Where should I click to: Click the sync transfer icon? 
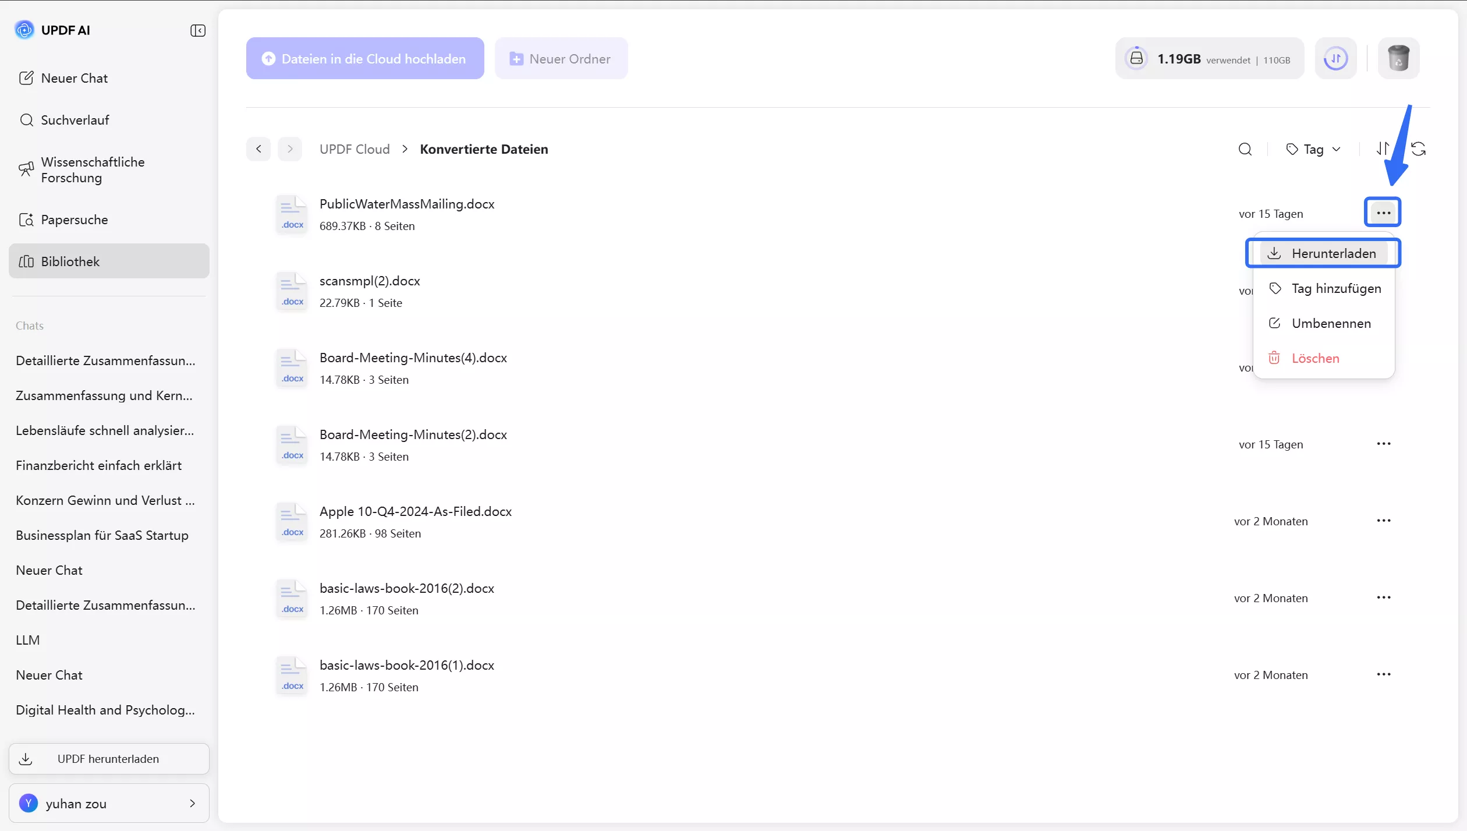(1335, 58)
